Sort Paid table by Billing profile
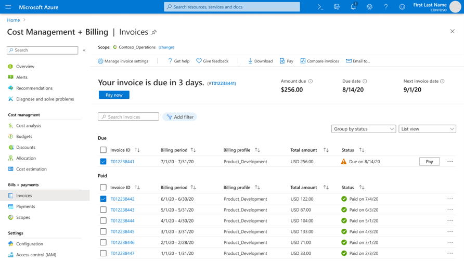 tap(257, 187)
